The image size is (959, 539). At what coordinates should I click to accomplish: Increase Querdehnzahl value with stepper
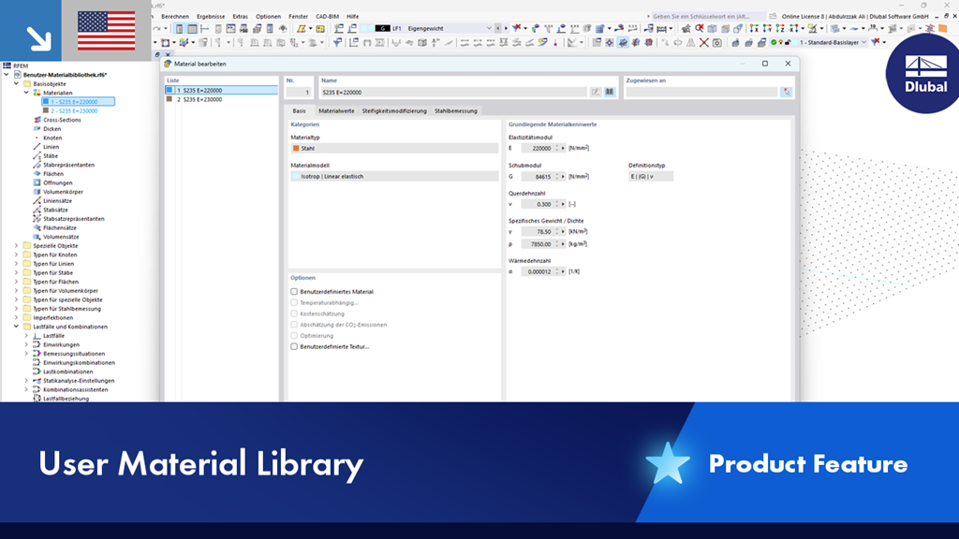pos(556,202)
